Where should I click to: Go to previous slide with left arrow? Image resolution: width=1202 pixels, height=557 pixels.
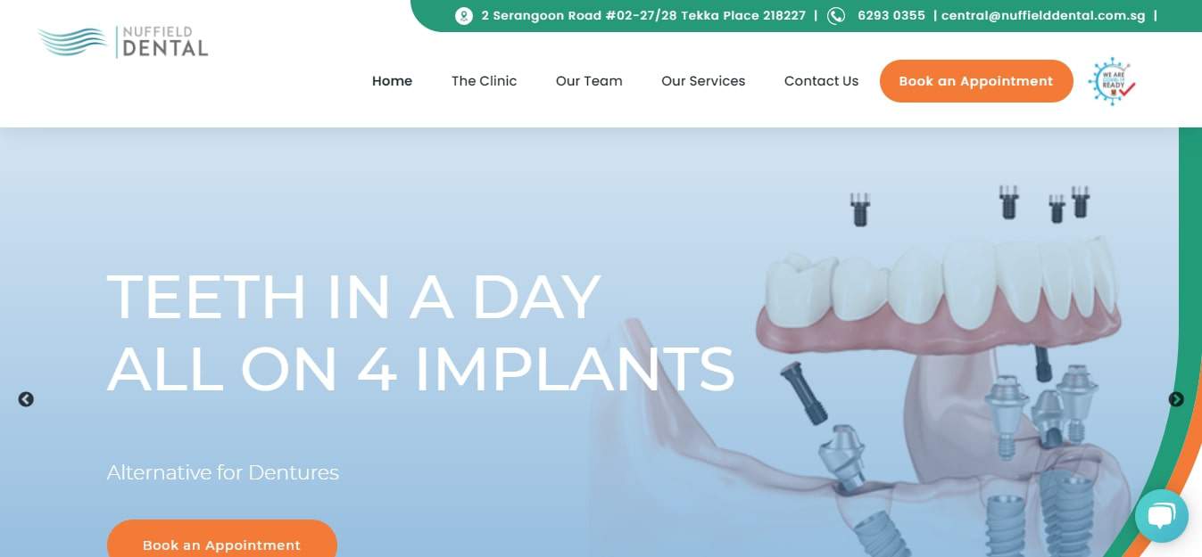26,399
